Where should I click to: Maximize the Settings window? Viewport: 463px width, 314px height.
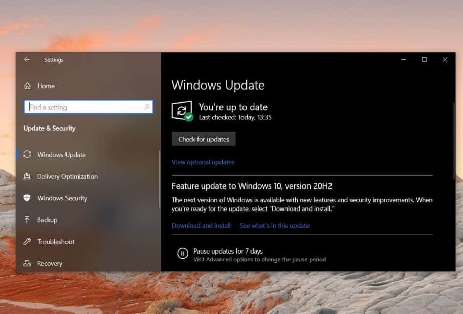424,60
